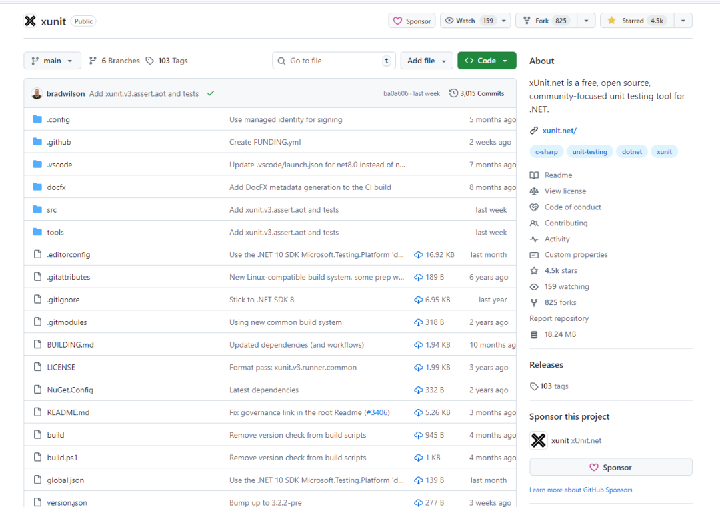Click the link icon next to xunit.net/
Viewport: 720px width, 507px height.
[534, 131]
